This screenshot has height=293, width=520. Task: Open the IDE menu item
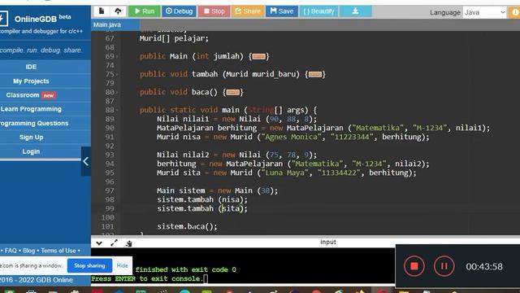[x=31, y=67]
